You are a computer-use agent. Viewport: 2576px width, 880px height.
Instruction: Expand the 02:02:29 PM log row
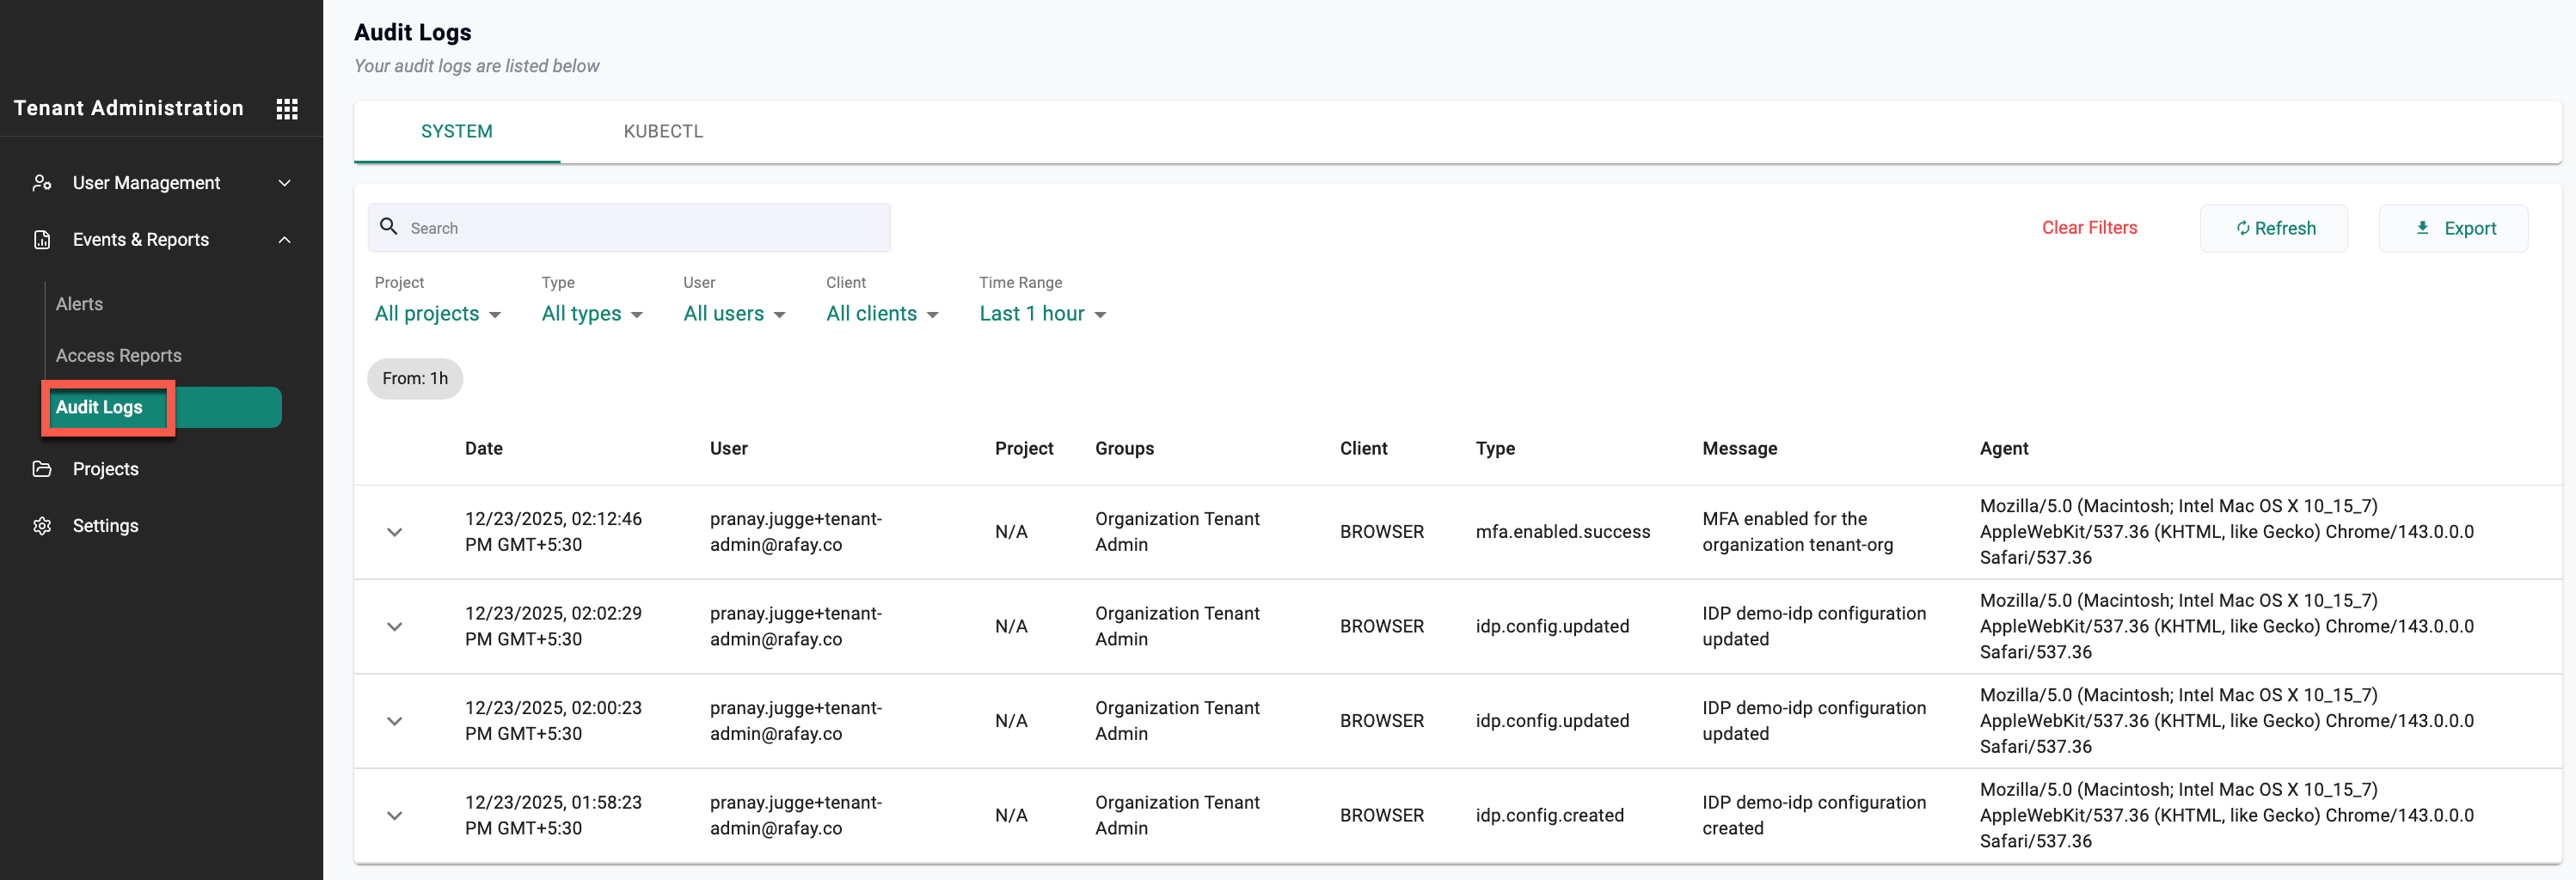coord(395,627)
